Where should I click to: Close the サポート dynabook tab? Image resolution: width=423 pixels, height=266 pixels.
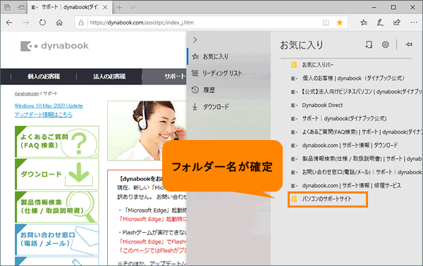(x=105, y=8)
